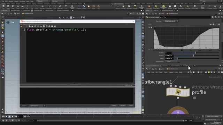This screenshot has width=223, height=125.
Task: Open the Windows menu
Action: pyautogui.click(x=22, y=1)
